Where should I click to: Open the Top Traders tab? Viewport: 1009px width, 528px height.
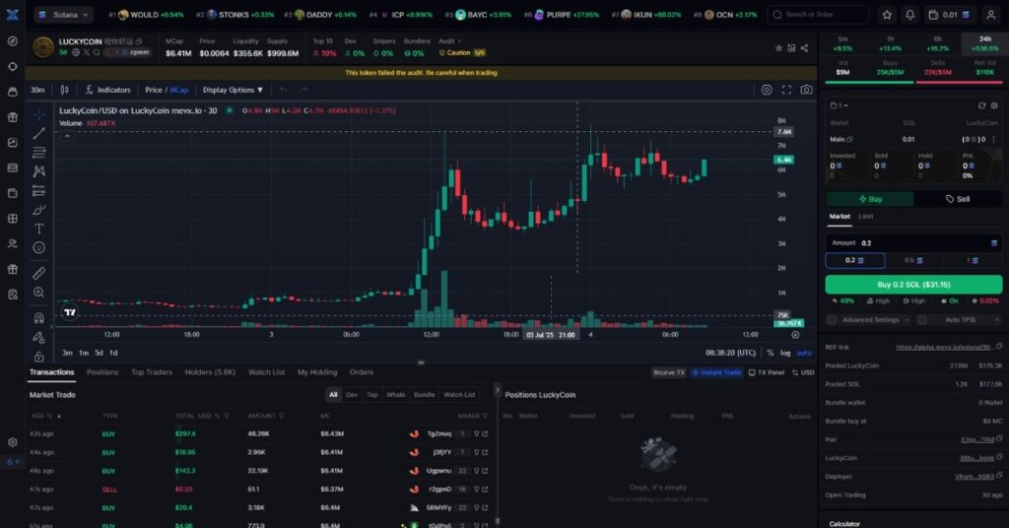point(151,371)
